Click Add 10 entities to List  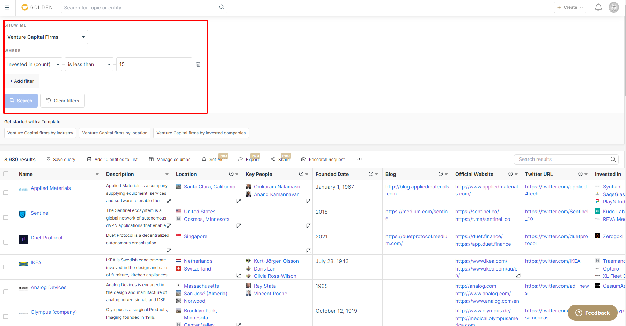pos(112,160)
